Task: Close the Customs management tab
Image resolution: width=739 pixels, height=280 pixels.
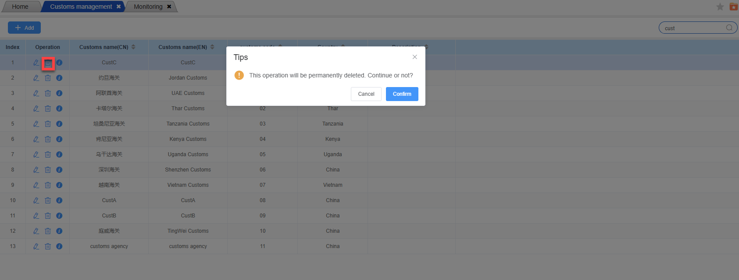Action: pyautogui.click(x=118, y=7)
